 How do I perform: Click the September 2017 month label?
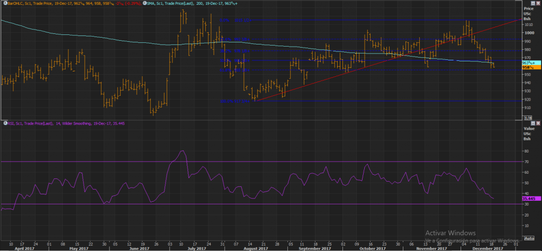tap(315, 248)
